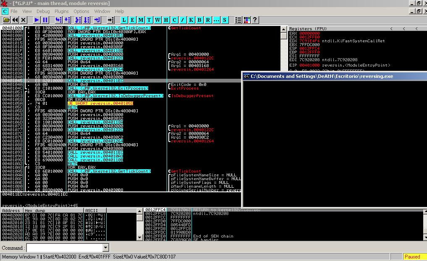Click the dump pane scroll up arrow
Viewport: 427px width, 261px height.
[139, 211]
